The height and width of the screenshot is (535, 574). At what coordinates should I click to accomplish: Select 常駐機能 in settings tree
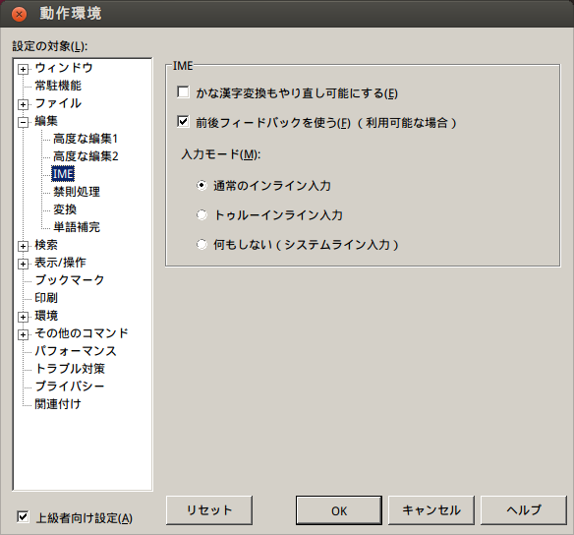pos(58,86)
